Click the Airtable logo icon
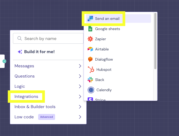The image size is (179, 136). click(x=90, y=49)
